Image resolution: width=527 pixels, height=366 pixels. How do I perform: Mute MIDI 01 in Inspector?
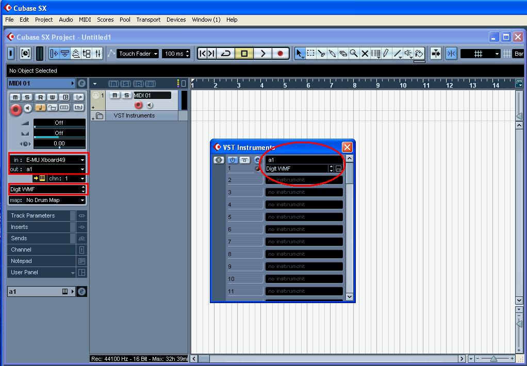coord(15,97)
